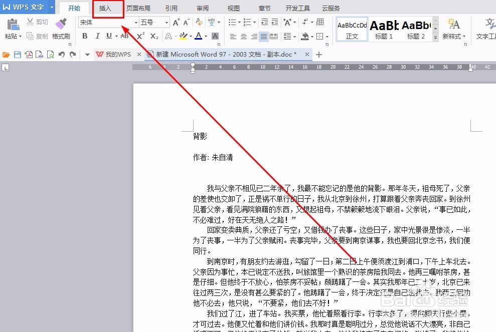Expand the highlight color dropdown arrow

(x=191, y=37)
